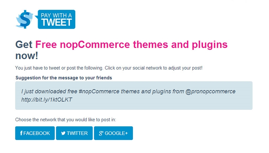Click the 'You just have to tweet' sentence
The image size is (269, 153).
coord(109,68)
